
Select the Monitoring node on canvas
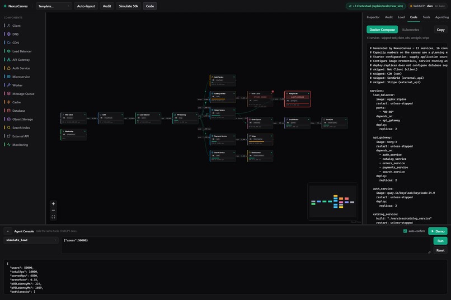[x=74, y=135]
